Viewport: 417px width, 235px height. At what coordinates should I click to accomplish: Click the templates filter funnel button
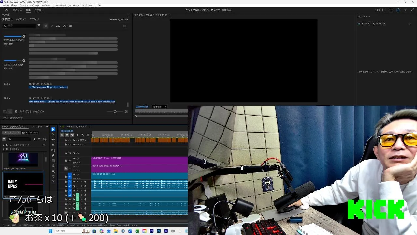pyautogui.click(x=4, y=139)
